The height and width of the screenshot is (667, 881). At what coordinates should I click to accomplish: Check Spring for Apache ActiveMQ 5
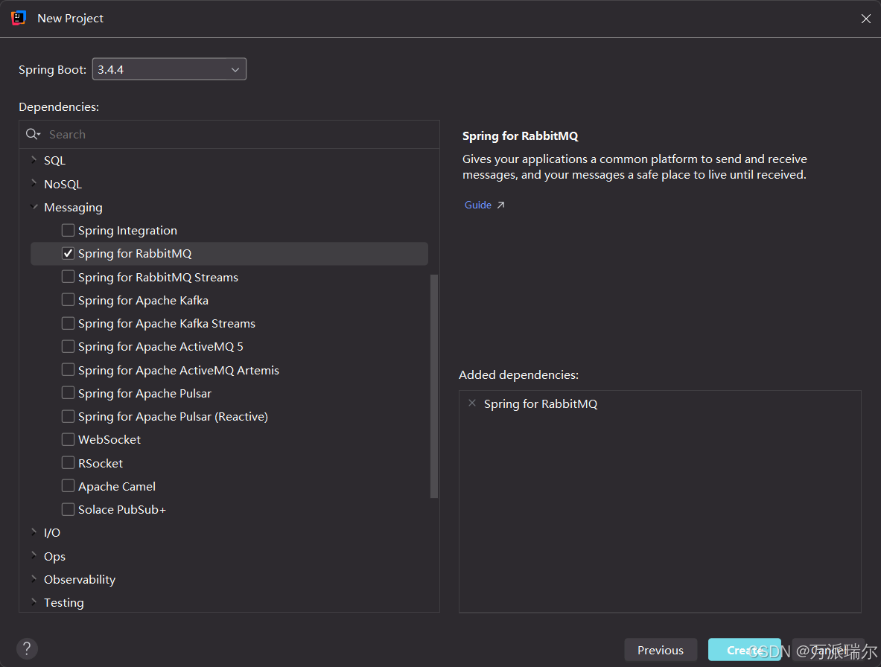tap(68, 346)
